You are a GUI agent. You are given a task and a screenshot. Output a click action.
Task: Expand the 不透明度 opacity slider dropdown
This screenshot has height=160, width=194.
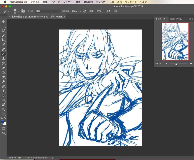pos(80,11)
